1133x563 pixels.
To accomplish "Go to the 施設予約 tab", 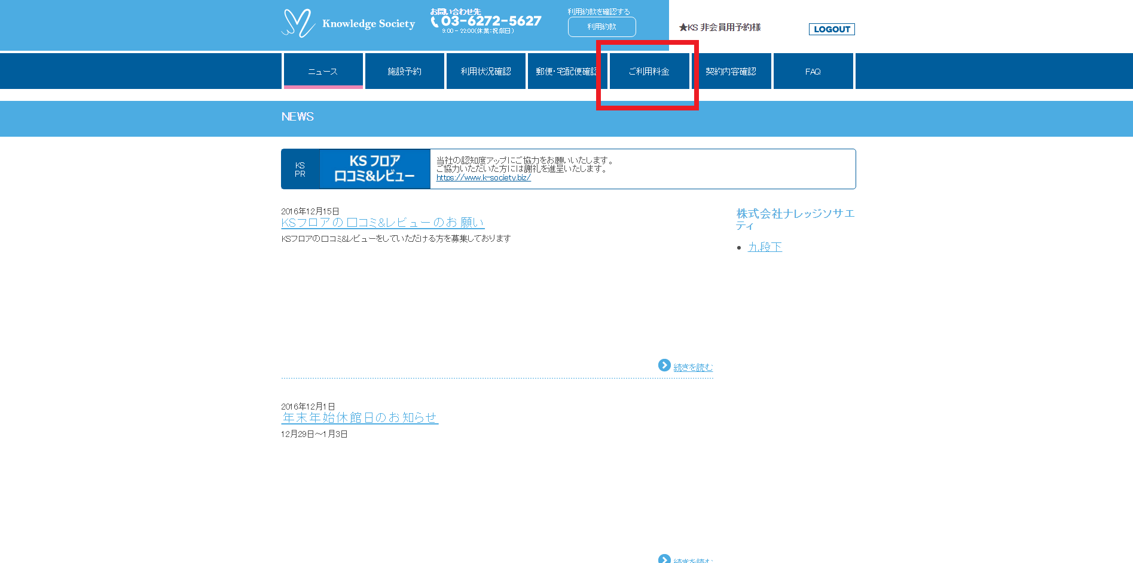I will point(404,72).
